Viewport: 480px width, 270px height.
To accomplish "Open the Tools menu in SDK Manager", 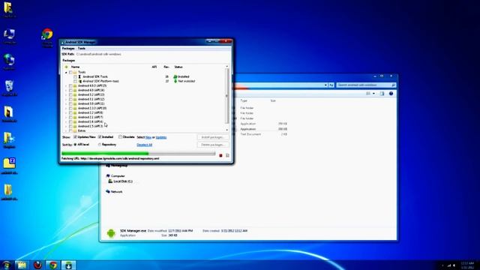I will (x=82, y=48).
